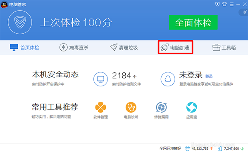248x153 pixels.
Task: Switch to the 病毒查杀 tab
Action: coord(74,48)
